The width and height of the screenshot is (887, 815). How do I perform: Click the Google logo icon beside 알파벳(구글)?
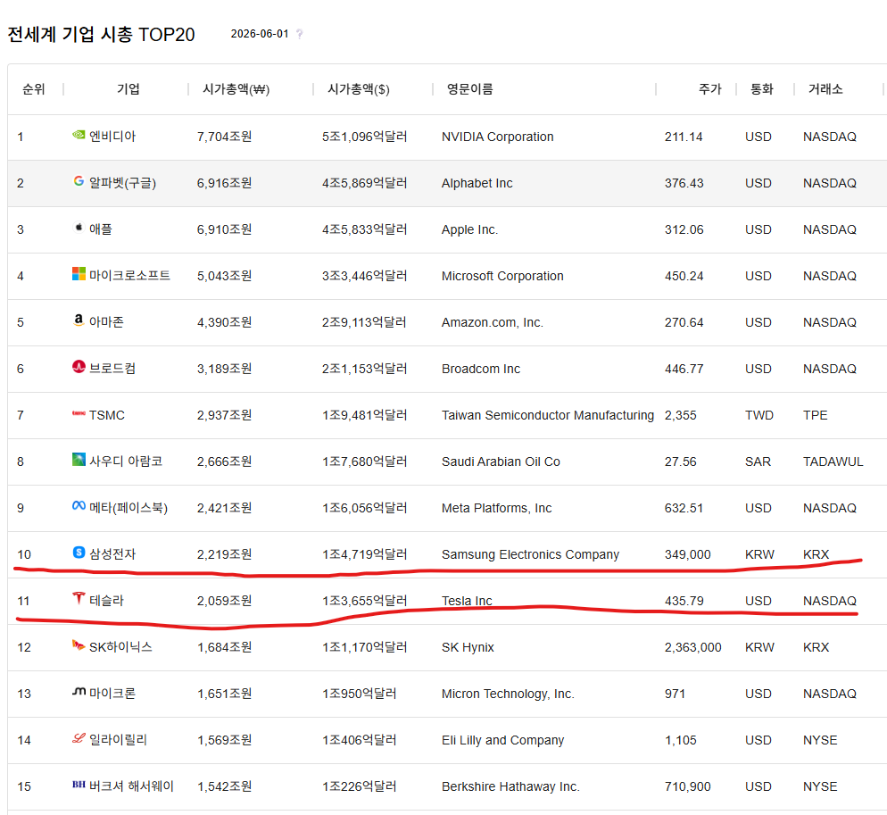click(79, 180)
